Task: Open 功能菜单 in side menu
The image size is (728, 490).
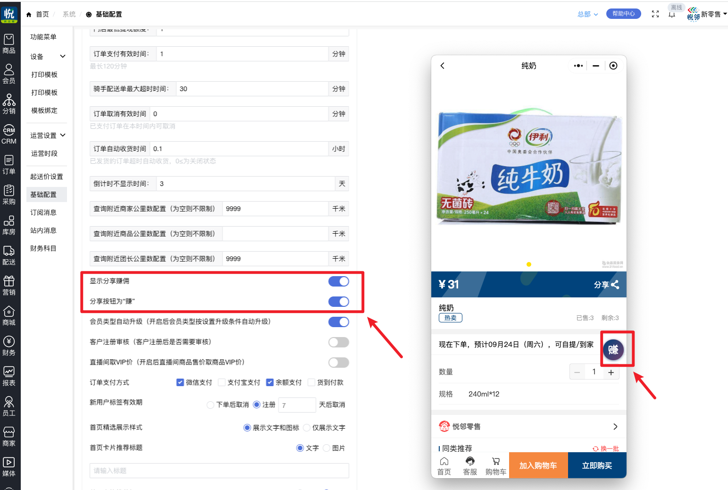Action: 43,37
